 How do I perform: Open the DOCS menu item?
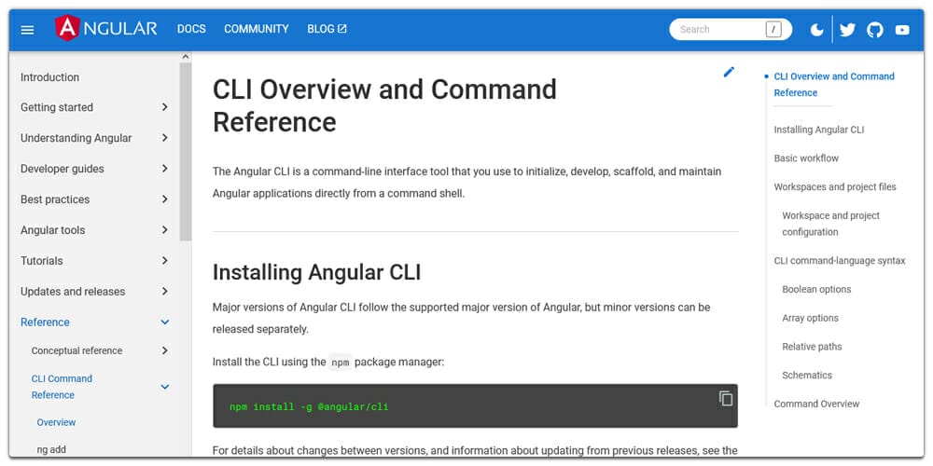[x=191, y=29]
